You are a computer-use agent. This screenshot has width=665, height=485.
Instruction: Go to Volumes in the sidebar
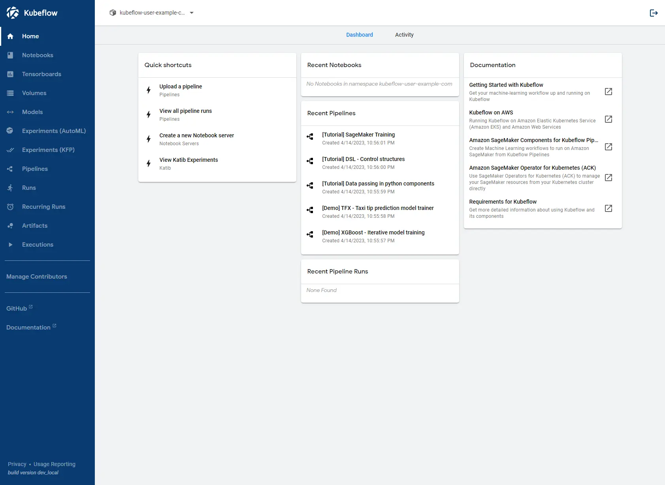(x=47, y=93)
